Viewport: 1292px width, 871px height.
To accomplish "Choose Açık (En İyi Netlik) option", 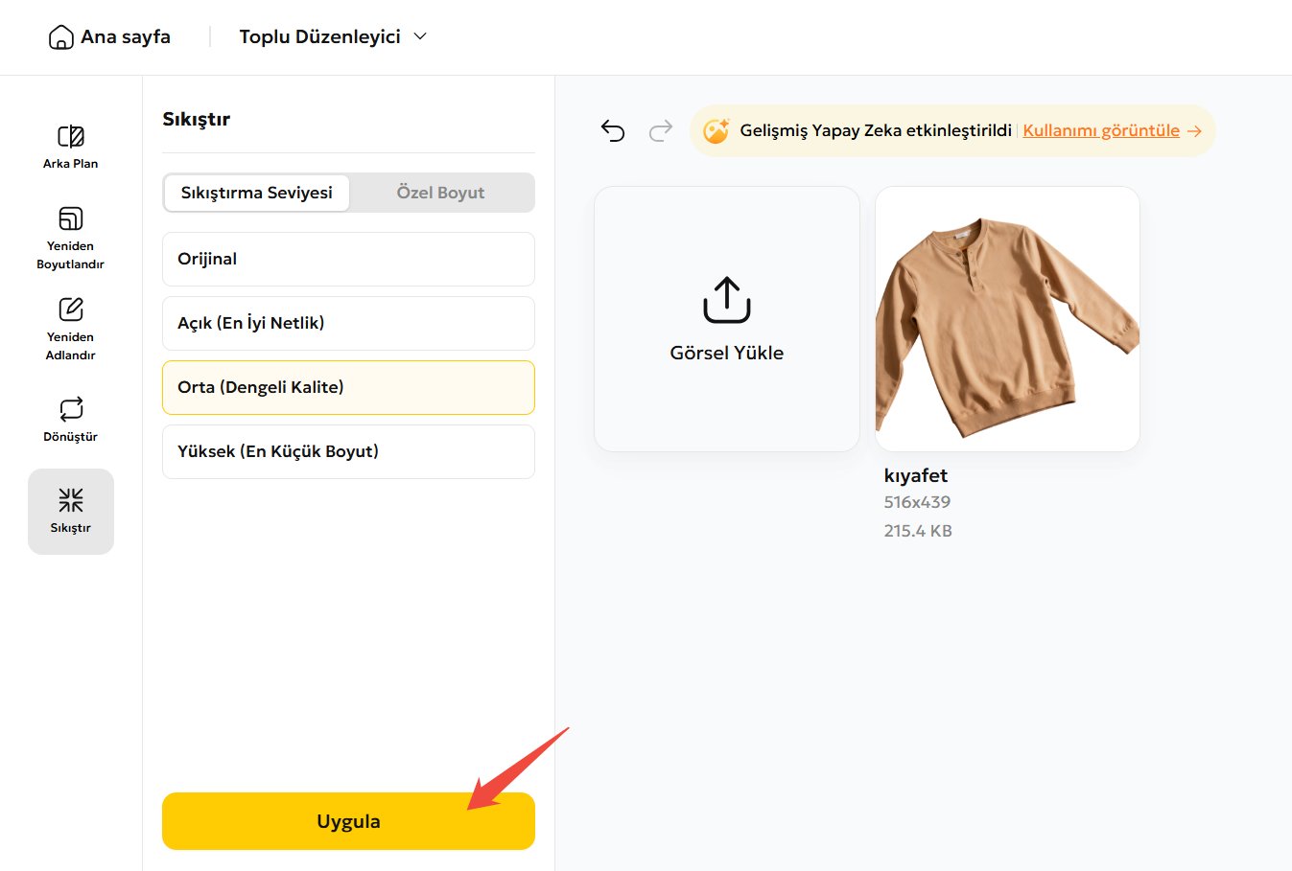I will tap(348, 323).
